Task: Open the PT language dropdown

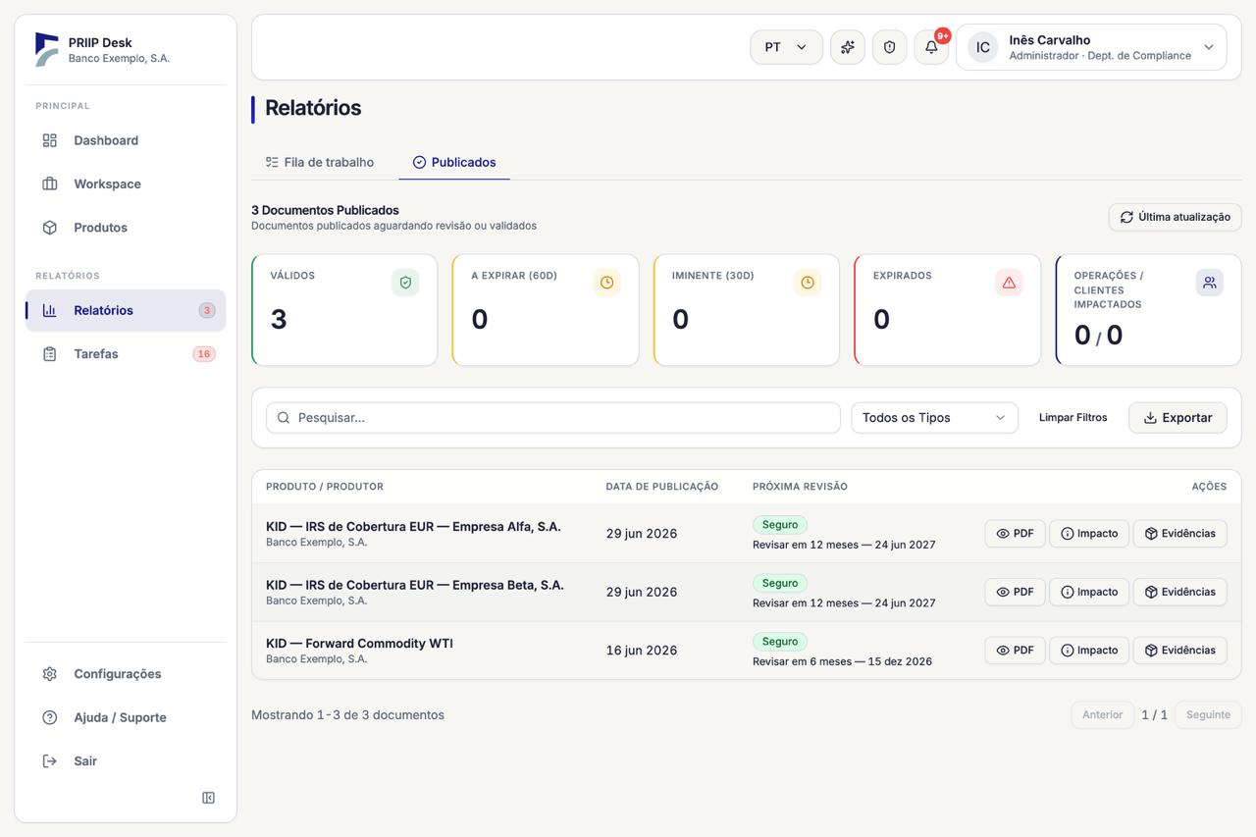Action: pyautogui.click(x=786, y=47)
